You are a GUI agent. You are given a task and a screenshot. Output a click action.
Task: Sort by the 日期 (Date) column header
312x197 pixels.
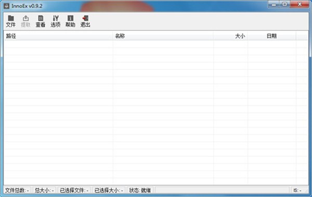[x=272, y=36]
